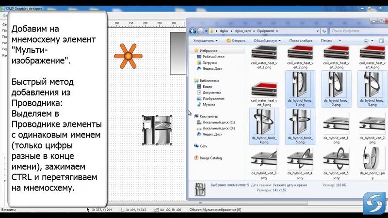Click Печать in the Explorer toolbar
388x218 pixels.
point(326,41)
